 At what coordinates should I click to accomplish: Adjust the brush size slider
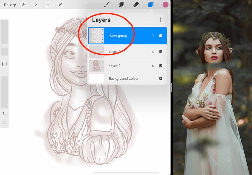[x=5, y=38]
